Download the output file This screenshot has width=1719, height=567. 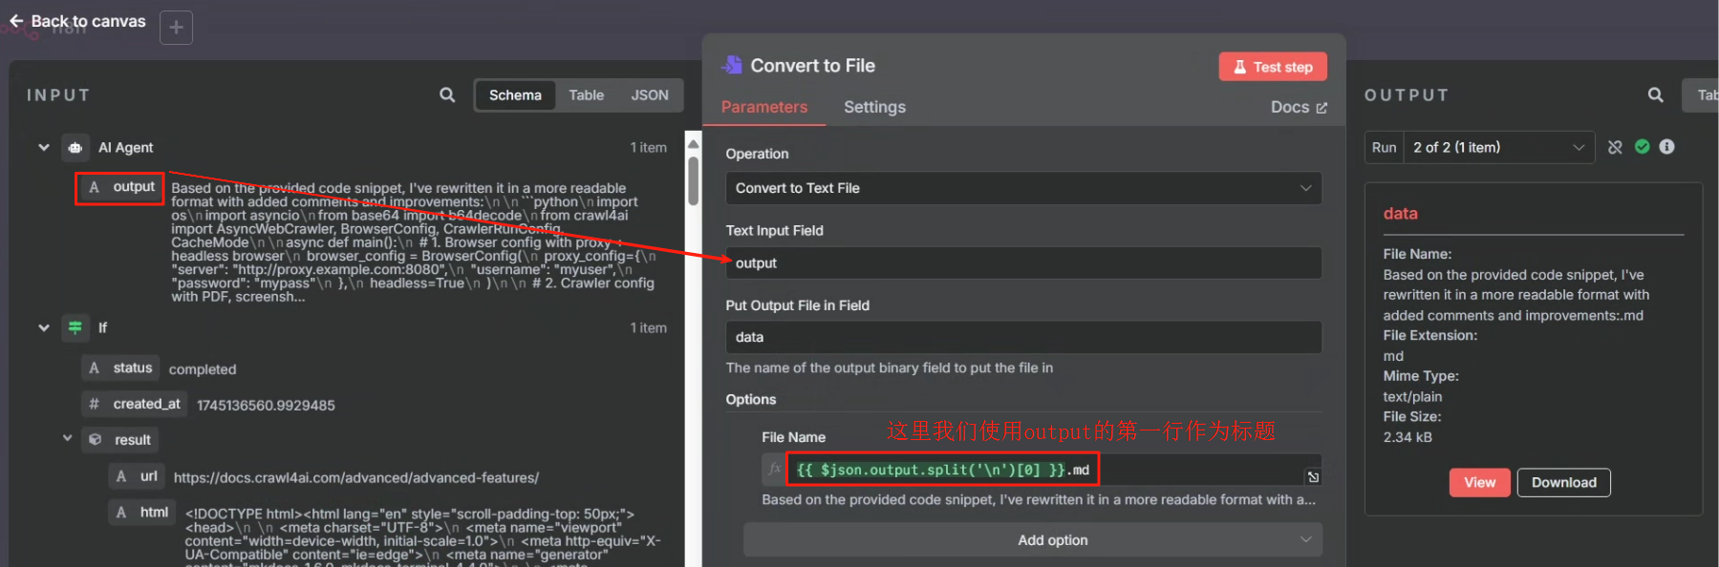[x=1563, y=482]
